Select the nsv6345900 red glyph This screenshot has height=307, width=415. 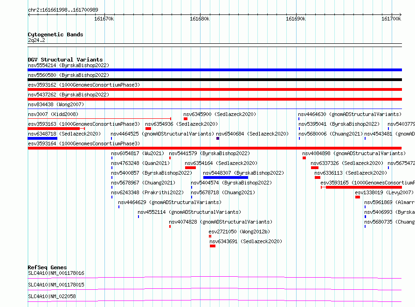[x=186, y=119]
